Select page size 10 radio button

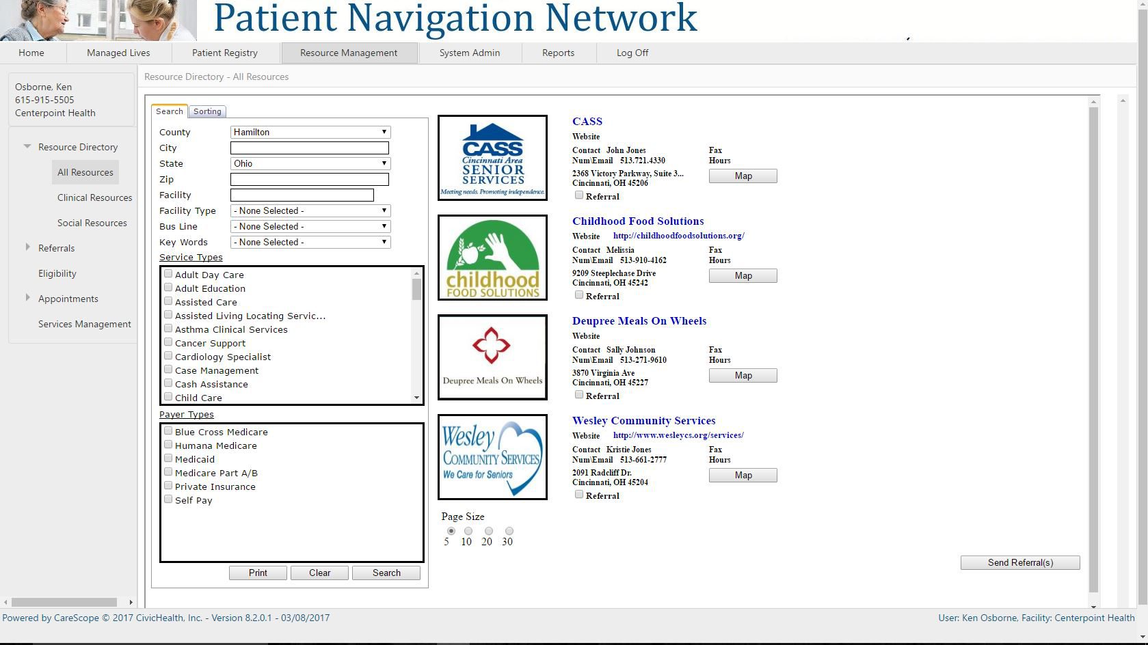468,531
